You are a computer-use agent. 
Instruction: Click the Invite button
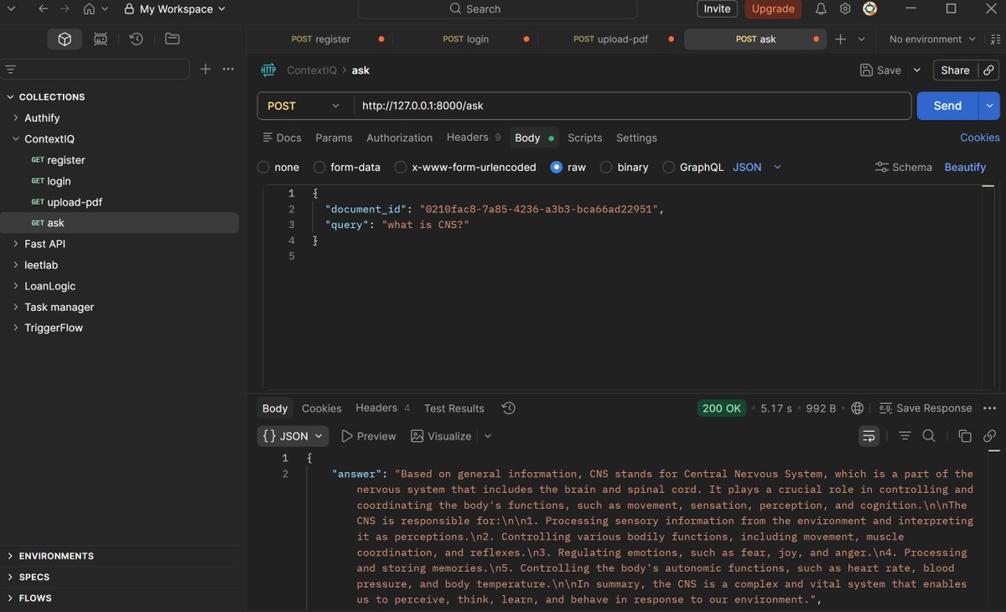tap(717, 8)
